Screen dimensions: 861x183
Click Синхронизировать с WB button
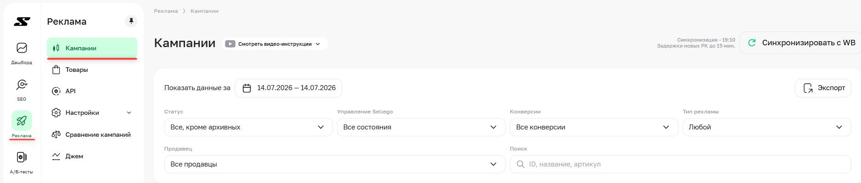[x=800, y=43]
